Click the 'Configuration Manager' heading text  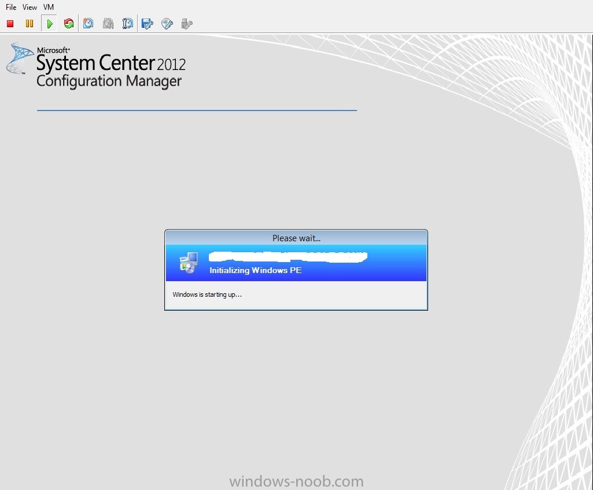(x=109, y=82)
